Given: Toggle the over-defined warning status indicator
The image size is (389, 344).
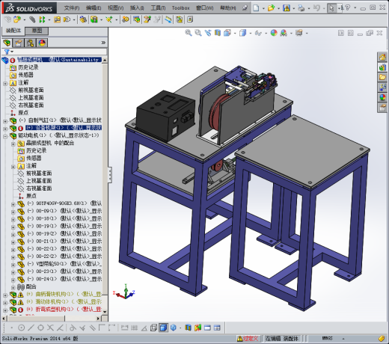Looking at the screenshot, I should [248, 338].
